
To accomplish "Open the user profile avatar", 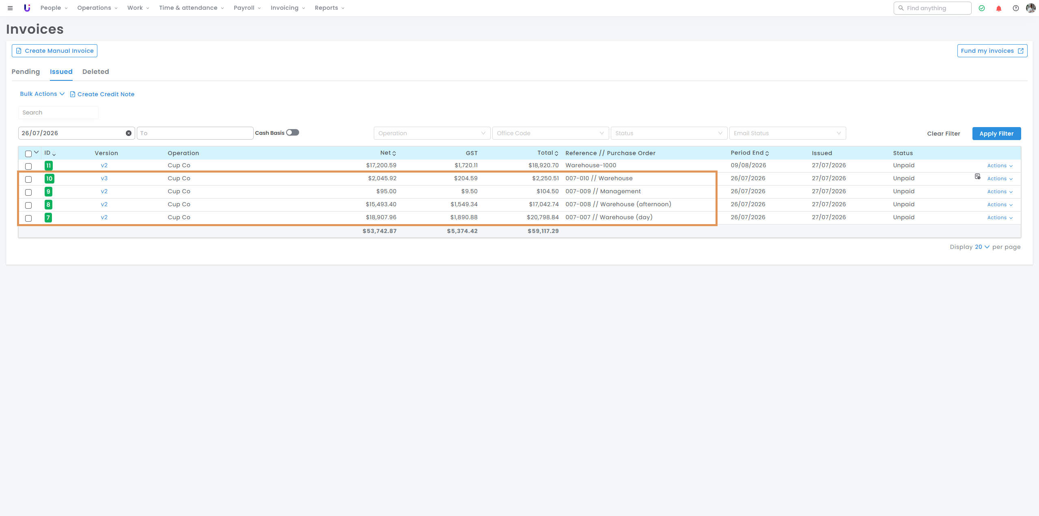I will [x=1031, y=8].
